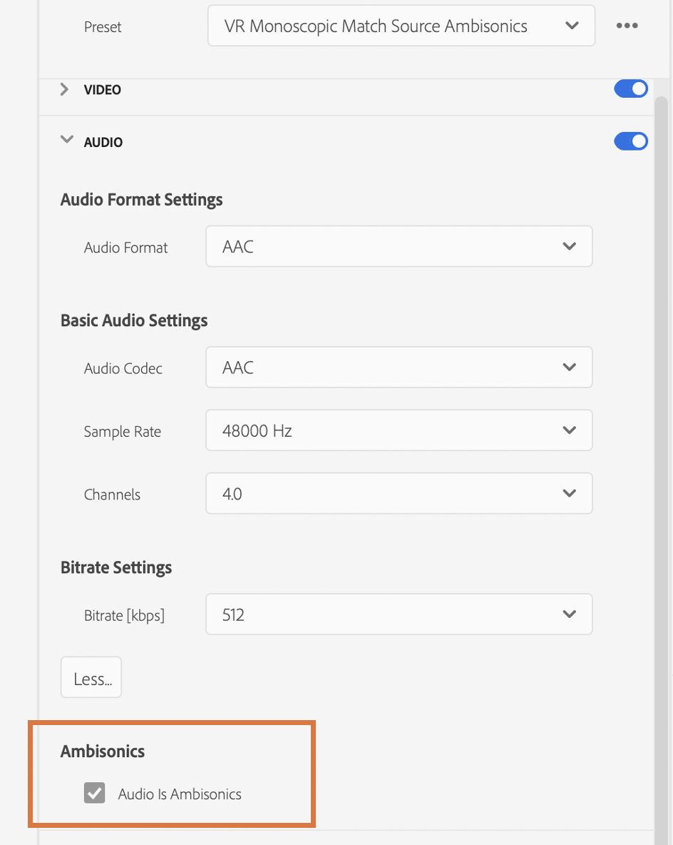The height and width of the screenshot is (845, 673).
Task: Collapse the AUDIO section
Action: coord(67,141)
